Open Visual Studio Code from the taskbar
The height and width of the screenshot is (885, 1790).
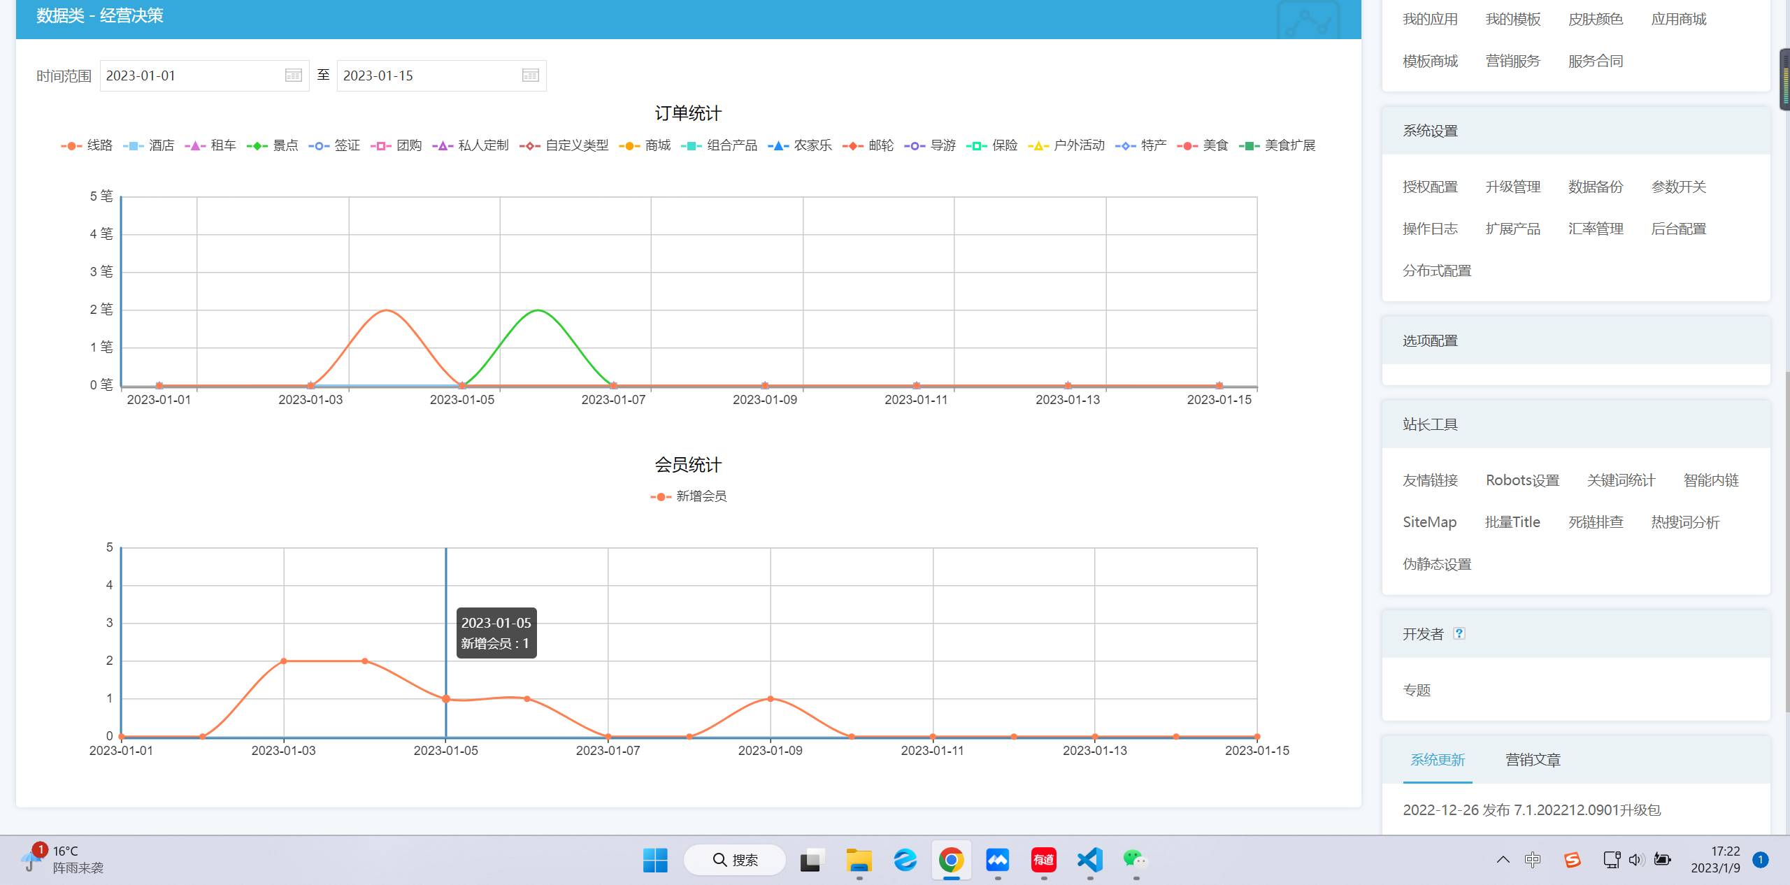point(1090,860)
